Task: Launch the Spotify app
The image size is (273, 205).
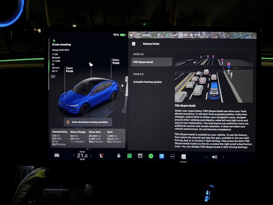Action: [151, 156]
